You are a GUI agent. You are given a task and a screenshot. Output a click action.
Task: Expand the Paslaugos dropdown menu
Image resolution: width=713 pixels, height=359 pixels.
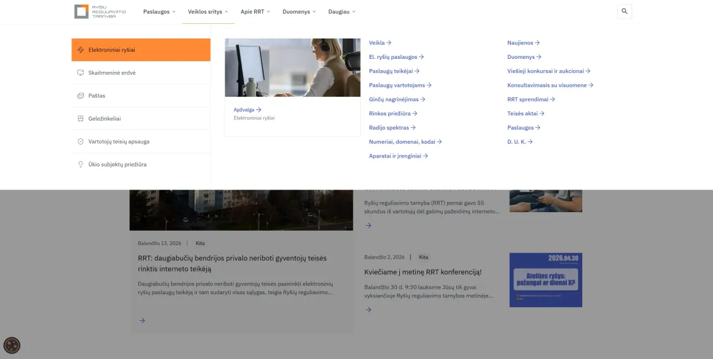pyautogui.click(x=159, y=12)
